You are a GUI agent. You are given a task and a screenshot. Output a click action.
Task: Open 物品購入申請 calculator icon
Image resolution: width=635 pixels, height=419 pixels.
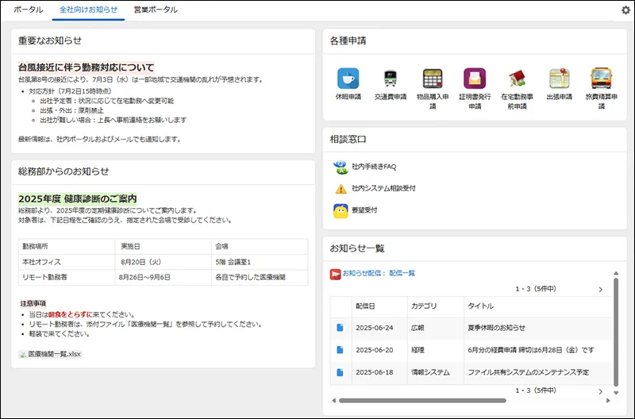point(433,78)
